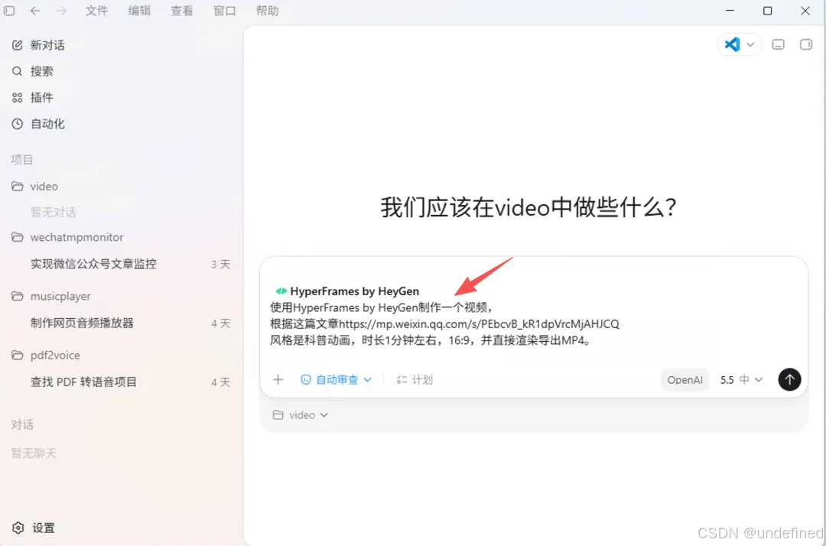Close the window

805,11
